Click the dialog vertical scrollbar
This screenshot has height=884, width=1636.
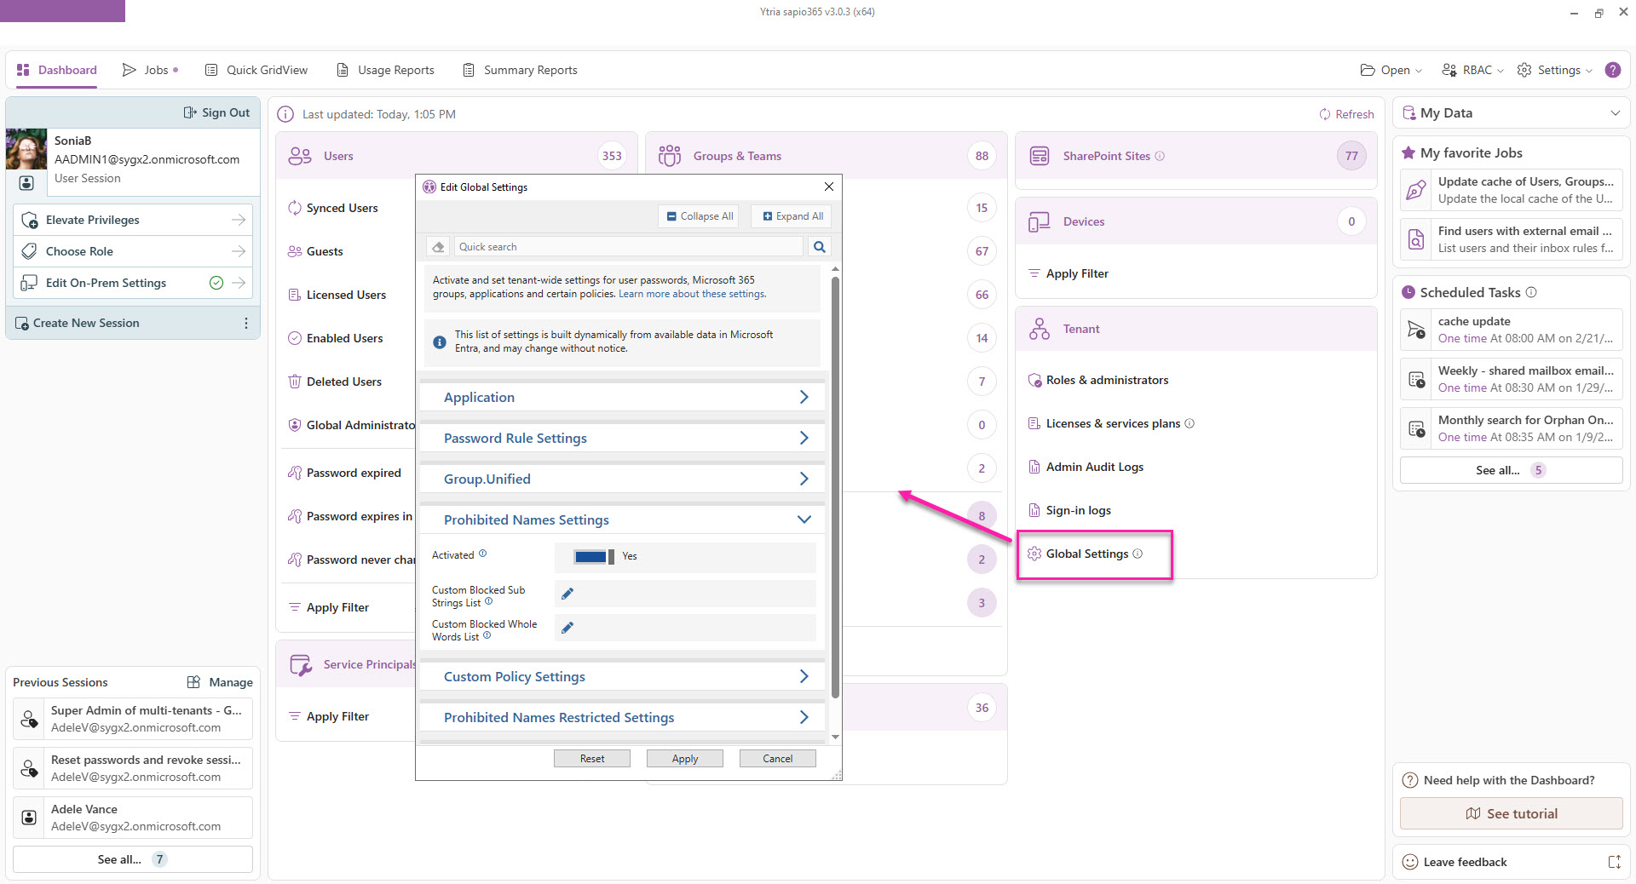pyautogui.click(x=835, y=485)
